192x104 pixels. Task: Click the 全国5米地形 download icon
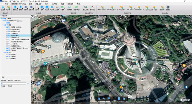(x=154, y=7)
